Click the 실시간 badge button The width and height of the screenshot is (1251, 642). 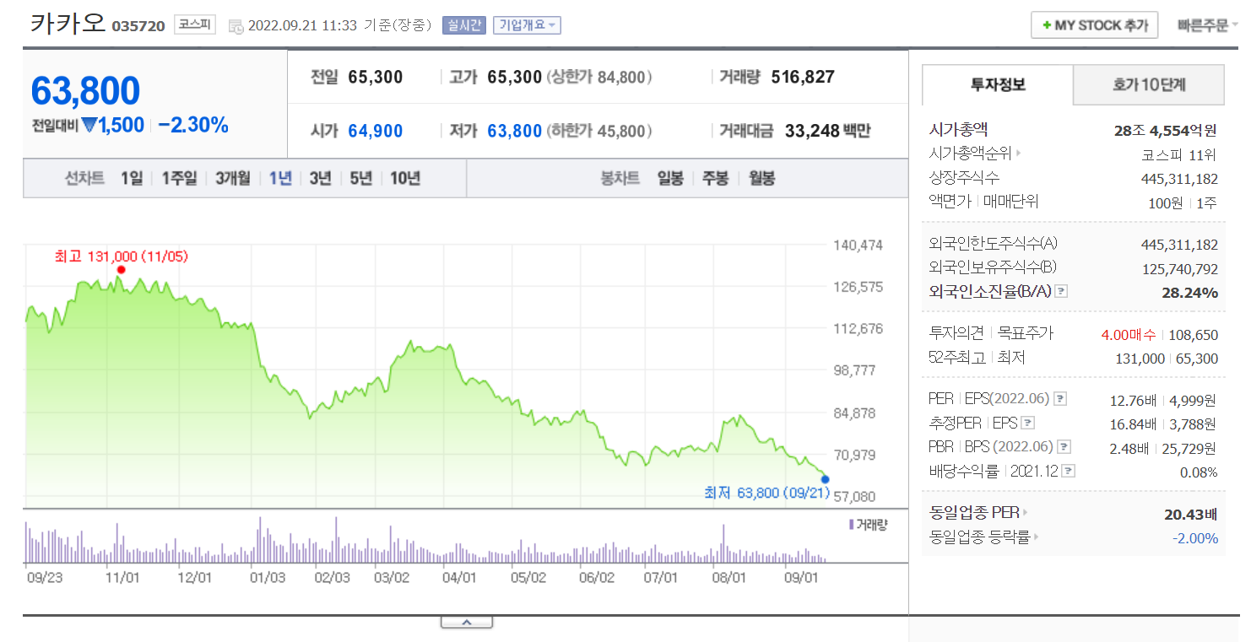463,25
